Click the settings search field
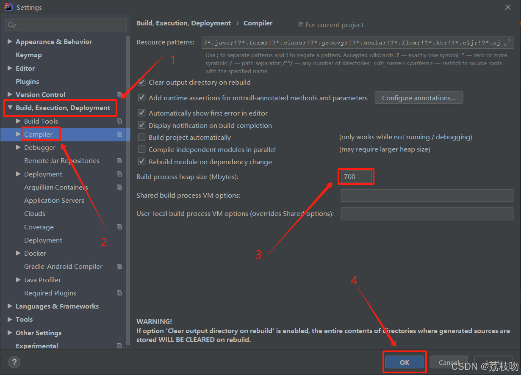The height and width of the screenshot is (375, 521). pos(66,25)
